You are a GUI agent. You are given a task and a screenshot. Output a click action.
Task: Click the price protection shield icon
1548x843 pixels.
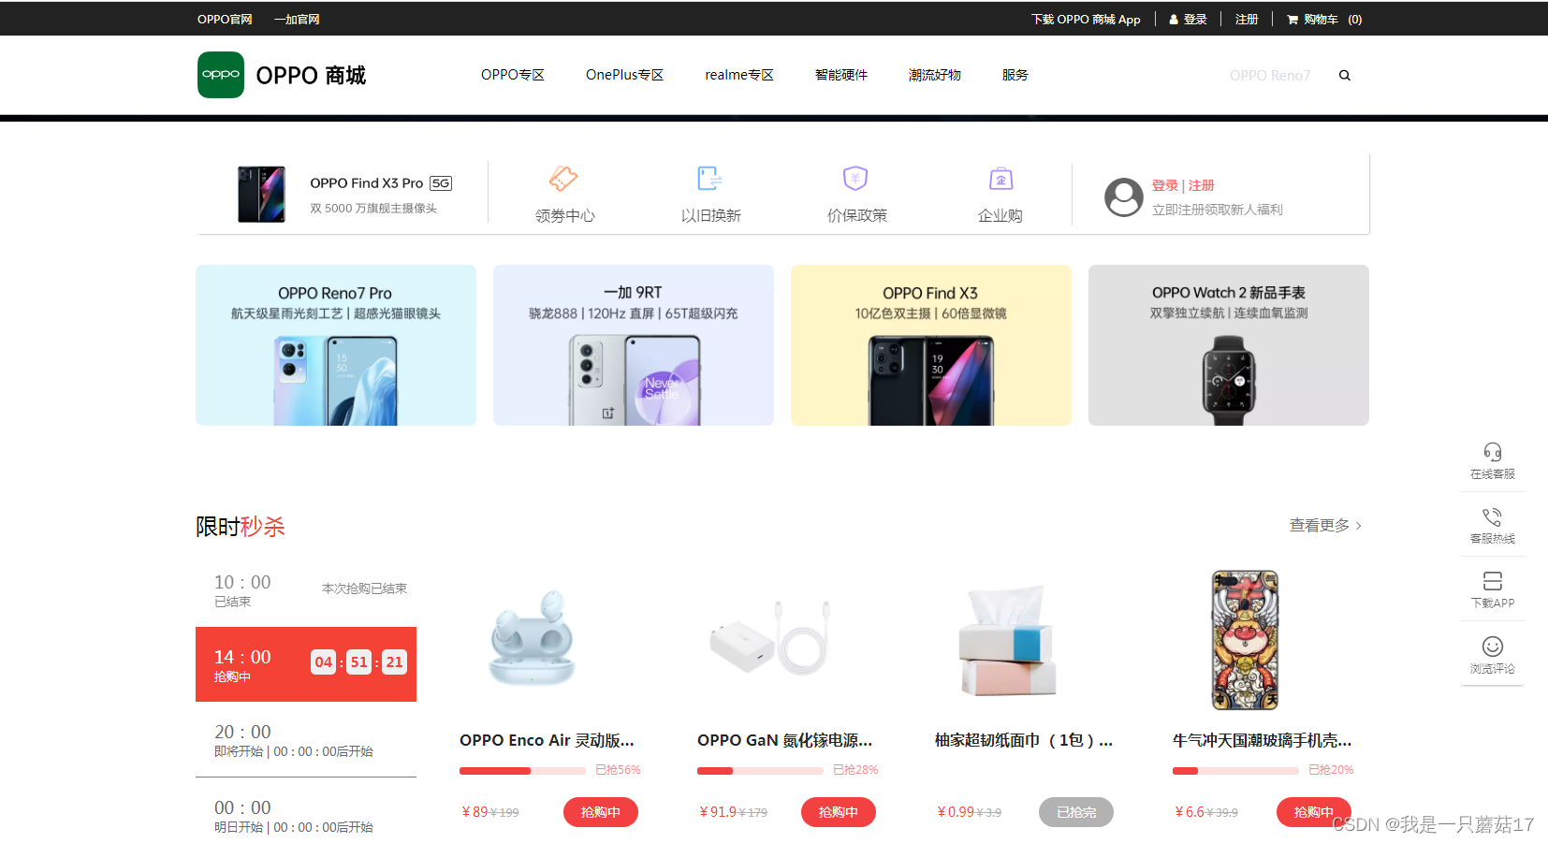[855, 178]
